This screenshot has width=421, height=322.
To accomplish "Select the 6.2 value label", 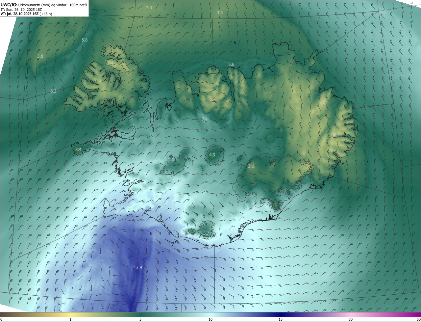I will 53,91.
